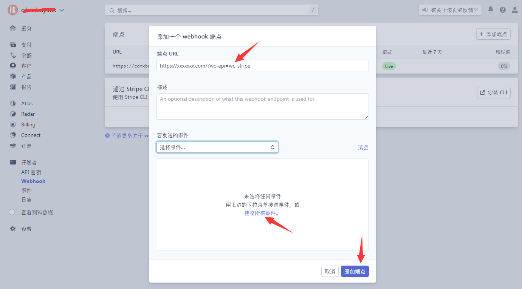The height and width of the screenshot is (289, 522).
Task: Open the 了解更多关于 webhook help link
Action: coord(127,135)
